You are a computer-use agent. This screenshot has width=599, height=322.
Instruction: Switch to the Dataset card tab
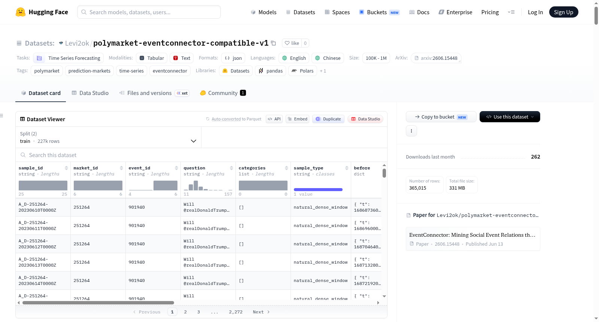click(x=40, y=93)
